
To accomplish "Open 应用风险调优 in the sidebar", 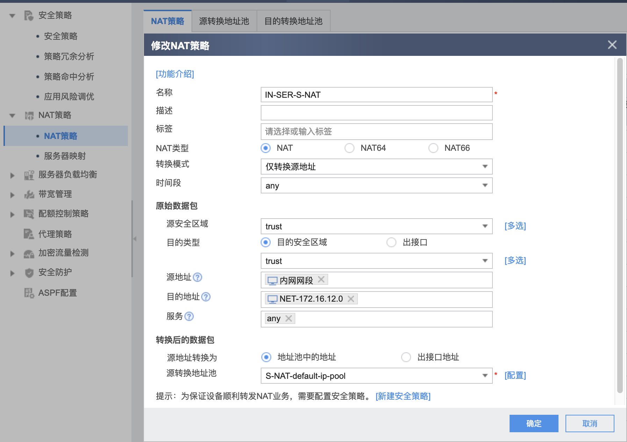I will [69, 97].
